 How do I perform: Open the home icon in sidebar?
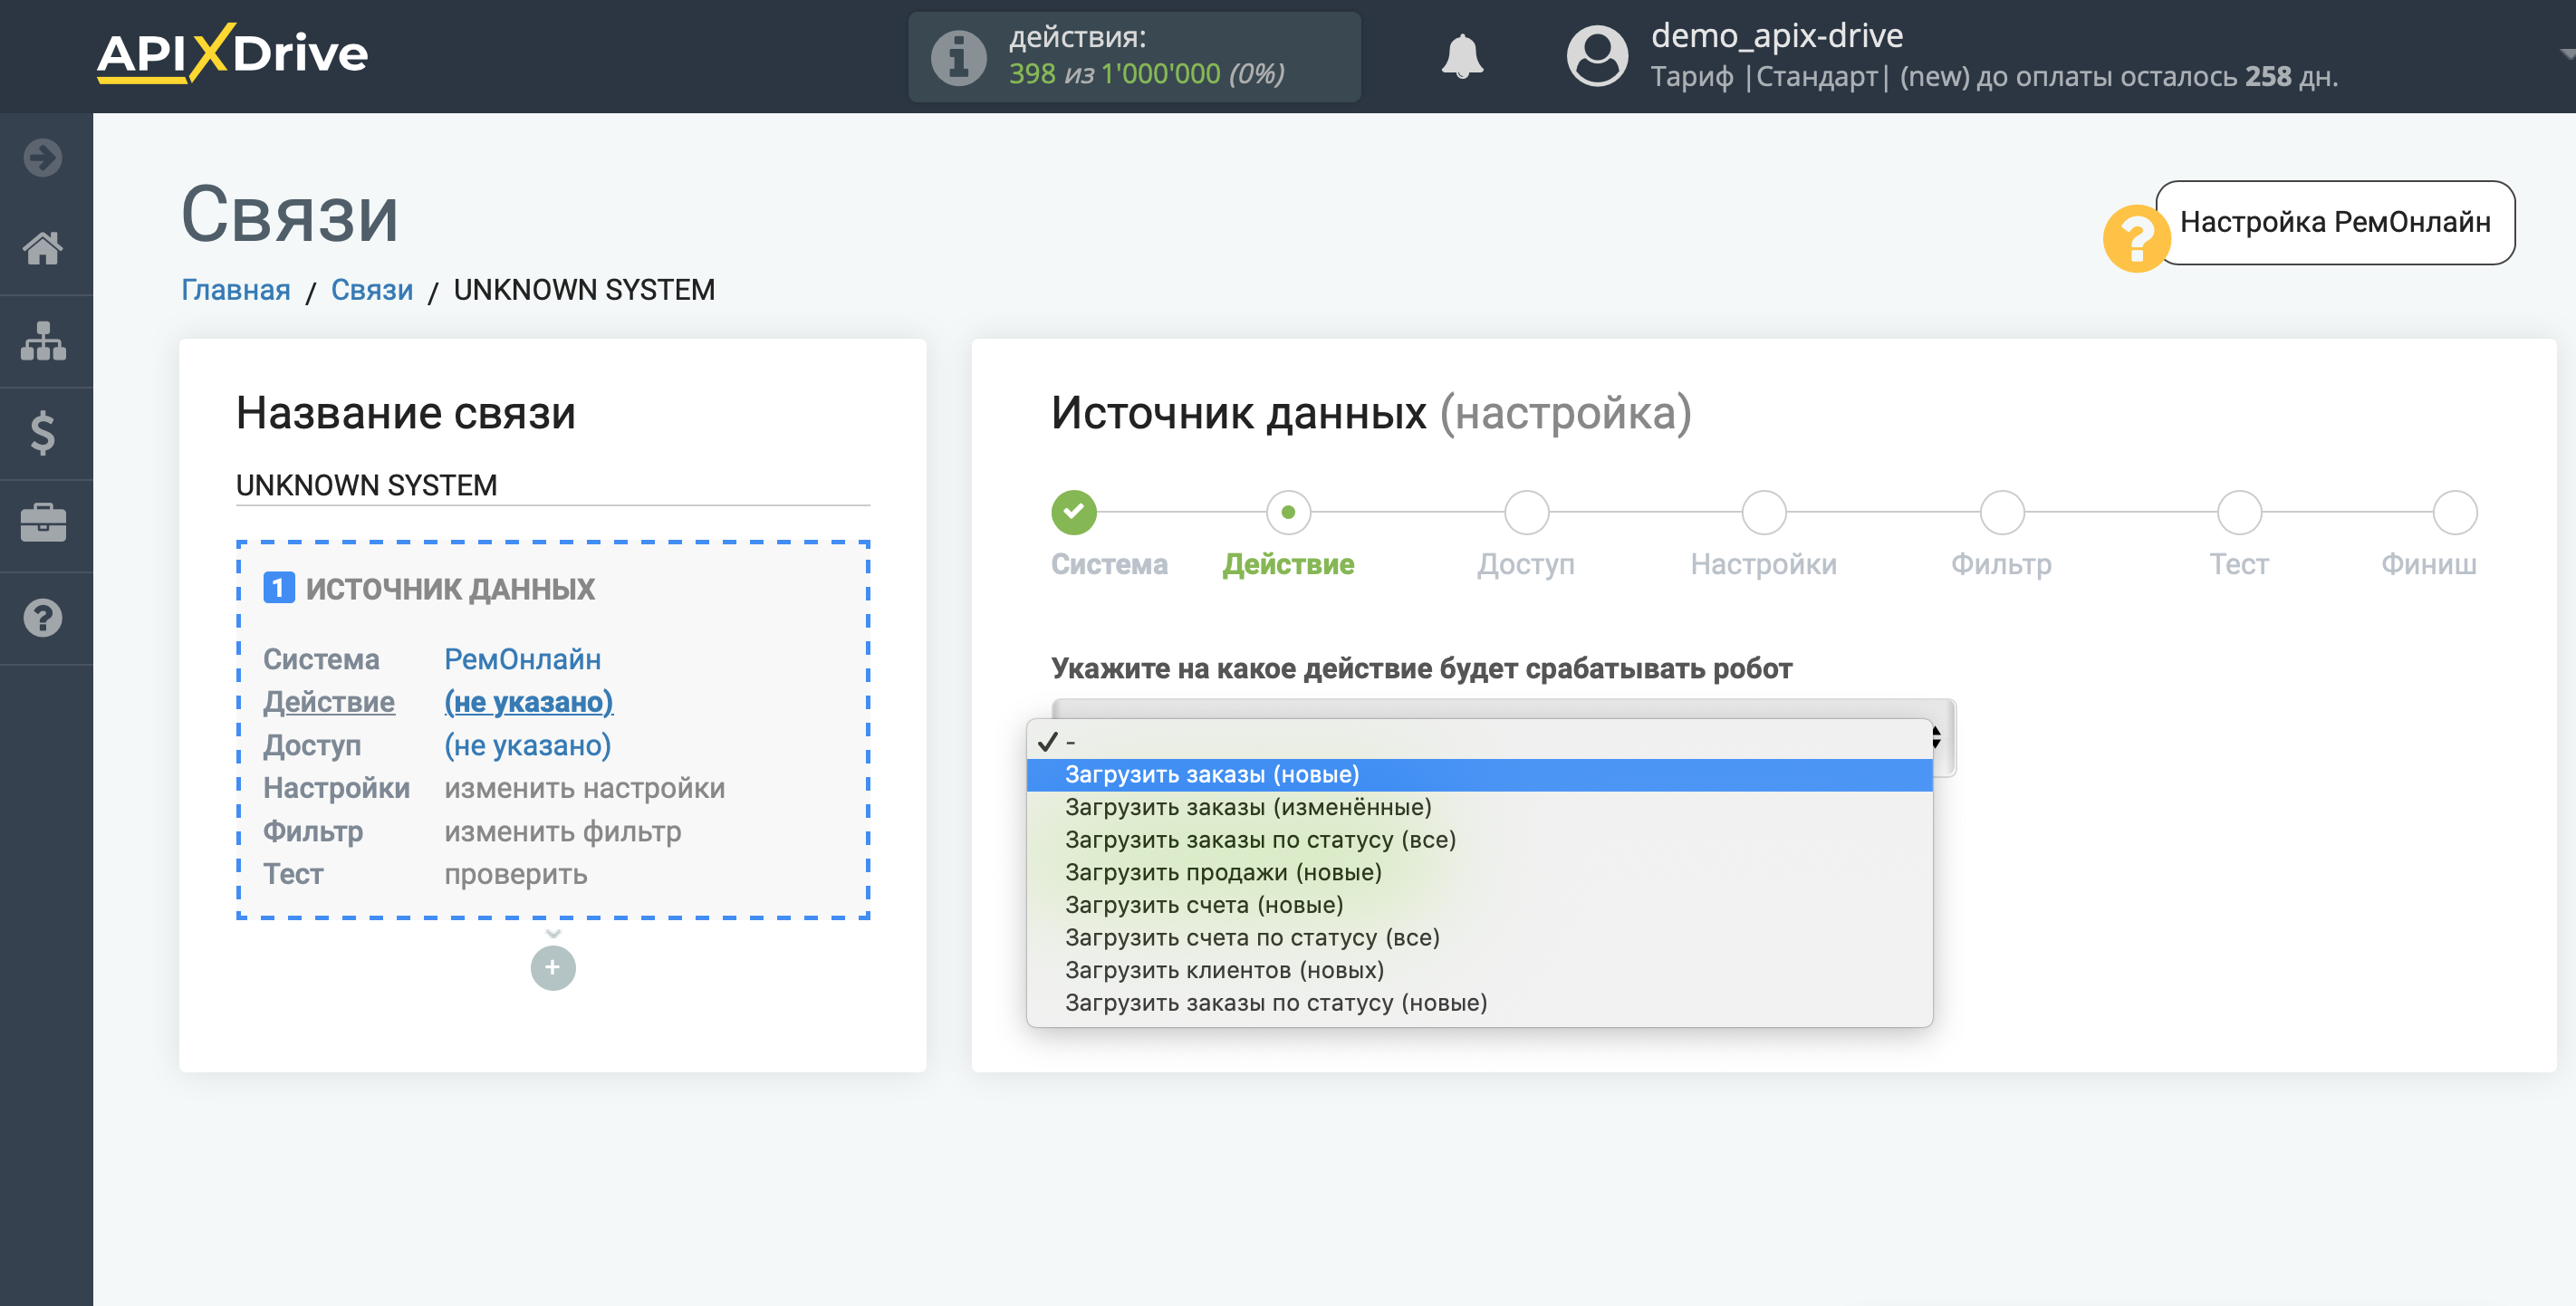click(43, 247)
